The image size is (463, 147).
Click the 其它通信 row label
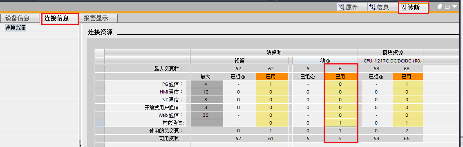click(x=173, y=123)
